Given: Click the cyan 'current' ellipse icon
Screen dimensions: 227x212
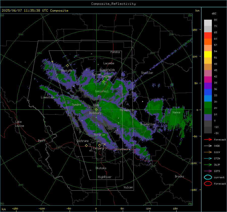Looking at the screenshot, I should (x=208, y=177).
